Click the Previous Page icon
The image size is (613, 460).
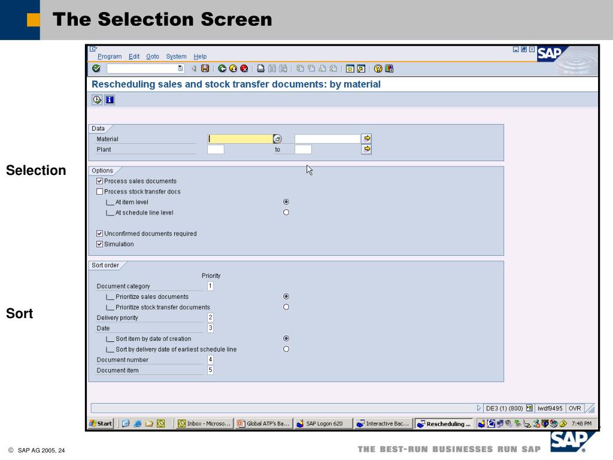(x=311, y=68)
